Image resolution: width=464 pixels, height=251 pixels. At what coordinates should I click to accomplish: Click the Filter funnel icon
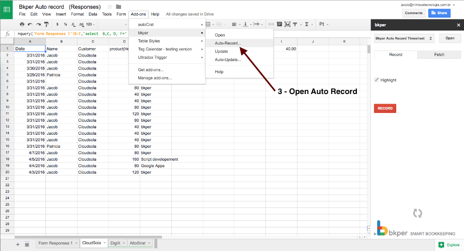pyautogui.click(x=295, y=24)
